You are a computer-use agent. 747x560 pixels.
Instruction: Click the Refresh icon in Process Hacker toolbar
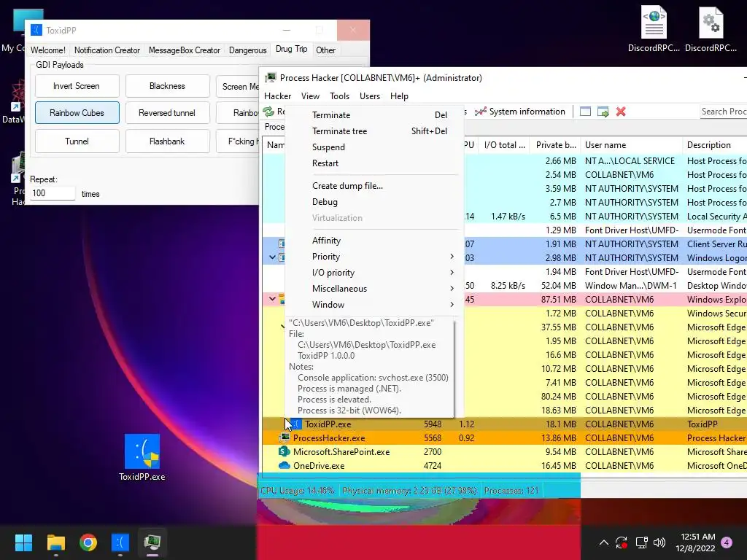pos(268,112)
